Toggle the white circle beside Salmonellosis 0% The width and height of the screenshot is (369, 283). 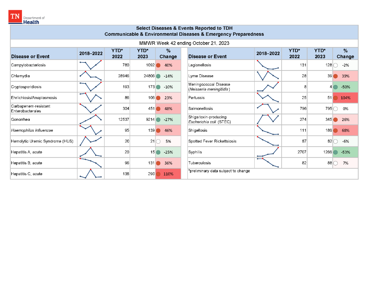(336, 109)
